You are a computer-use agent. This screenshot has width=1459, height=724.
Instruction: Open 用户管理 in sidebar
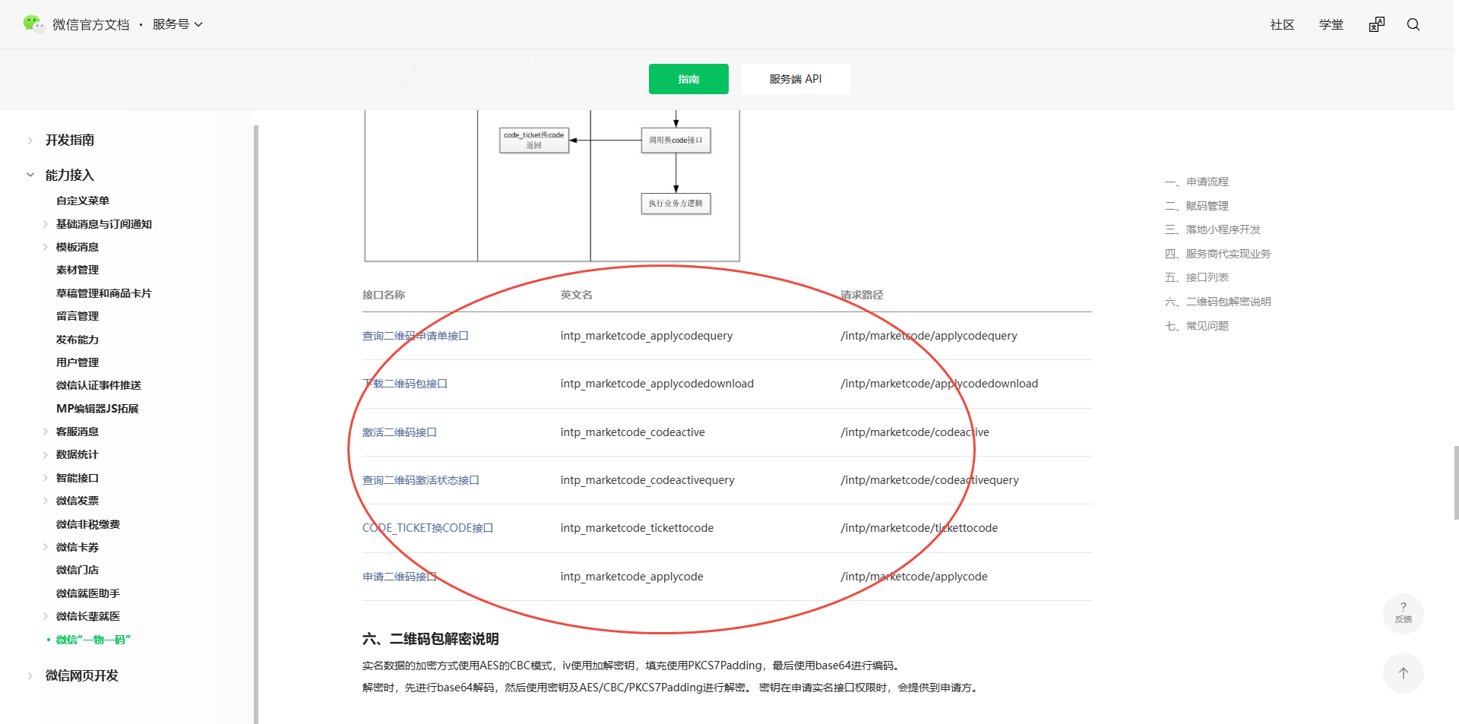pyautogui.click(x=78, y=362)
